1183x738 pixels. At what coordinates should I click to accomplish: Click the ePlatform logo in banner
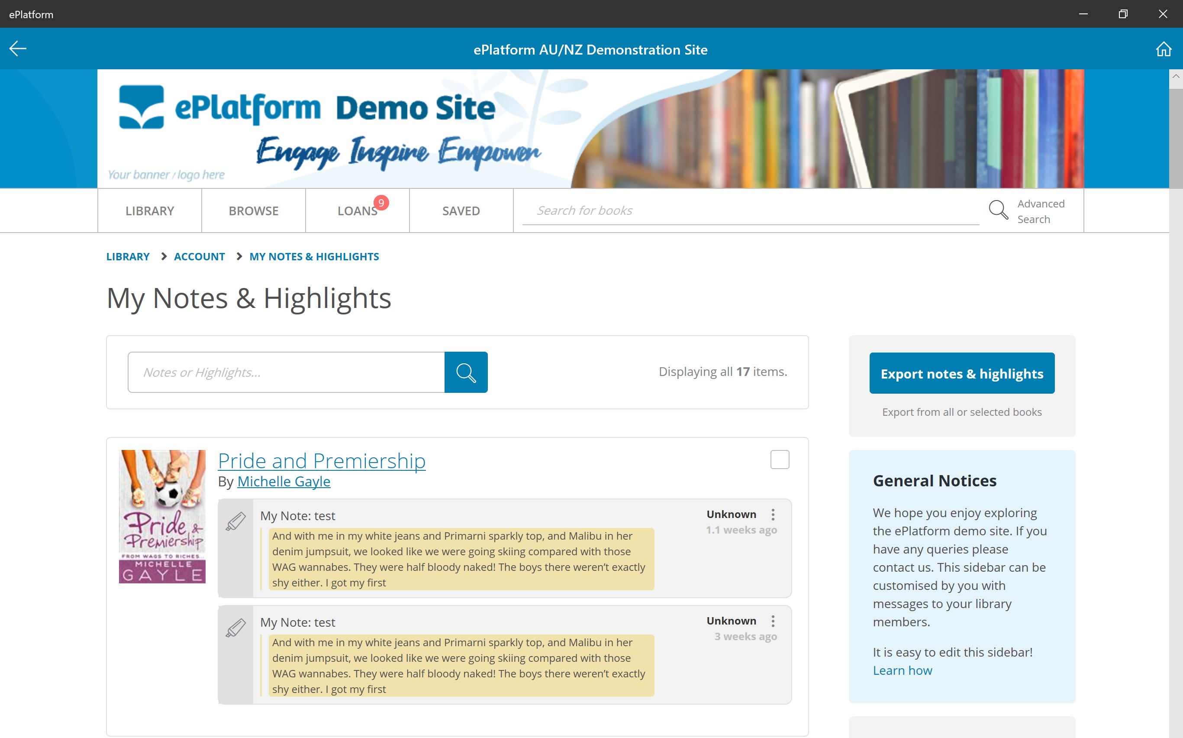point(142,107)
